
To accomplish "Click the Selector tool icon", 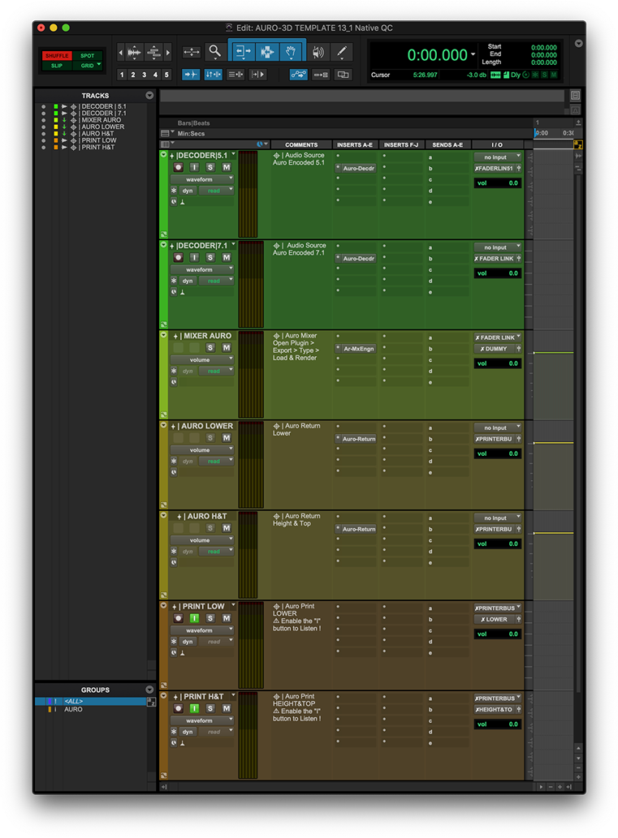I will pyautogui.click(x=267, y=51).
